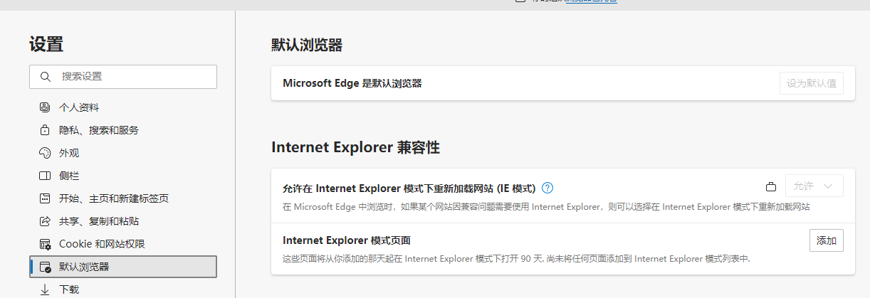Viewport: 870px width, 298px height.
Task: Open Cookie 和网站权限 settings
Action: point(123,244)
